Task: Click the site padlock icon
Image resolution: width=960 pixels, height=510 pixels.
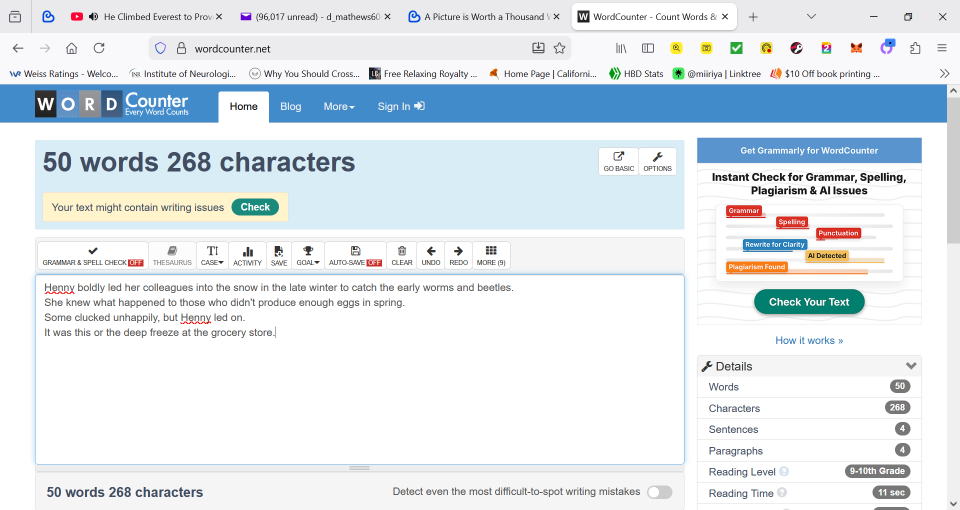Action: click(181, 48)
